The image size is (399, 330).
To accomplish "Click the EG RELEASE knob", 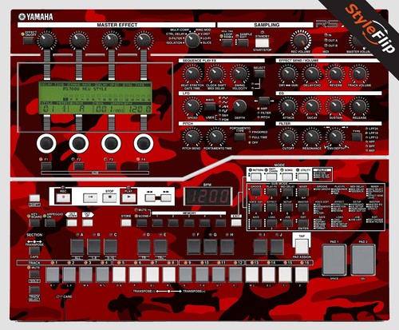I will click(x=359, y=106).
